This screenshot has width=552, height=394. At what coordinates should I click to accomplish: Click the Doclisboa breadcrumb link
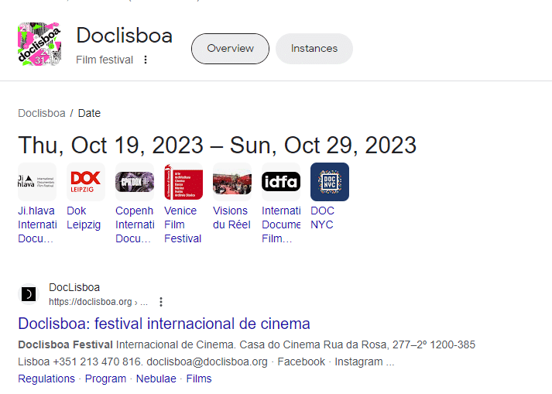[42, 113]
